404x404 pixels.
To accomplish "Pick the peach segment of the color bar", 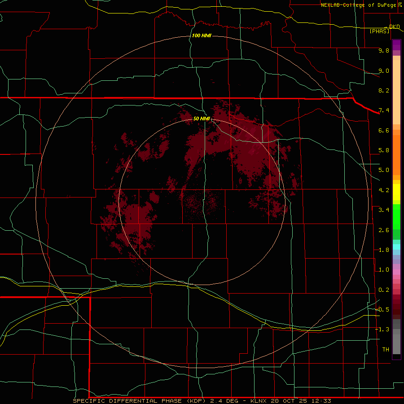I will pos(396,92).
